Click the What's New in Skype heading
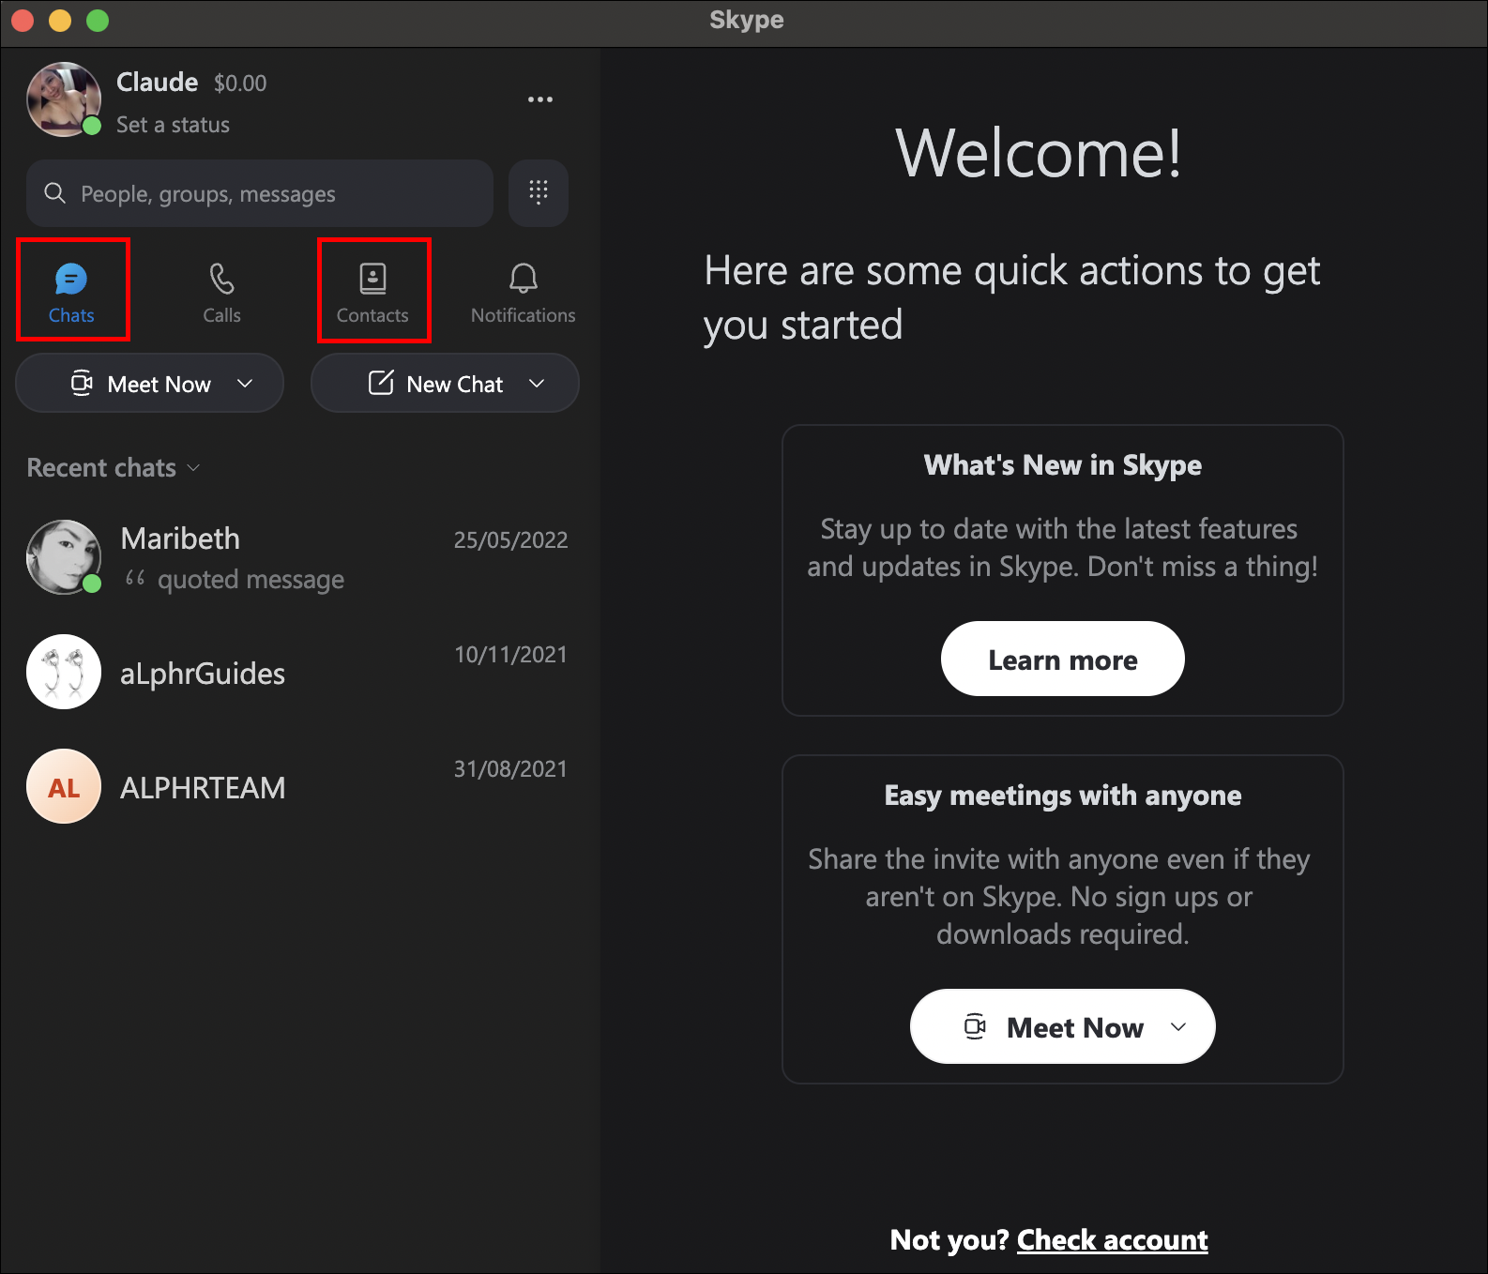The image size is (1488, 1274). click(x=1063, y=465)
